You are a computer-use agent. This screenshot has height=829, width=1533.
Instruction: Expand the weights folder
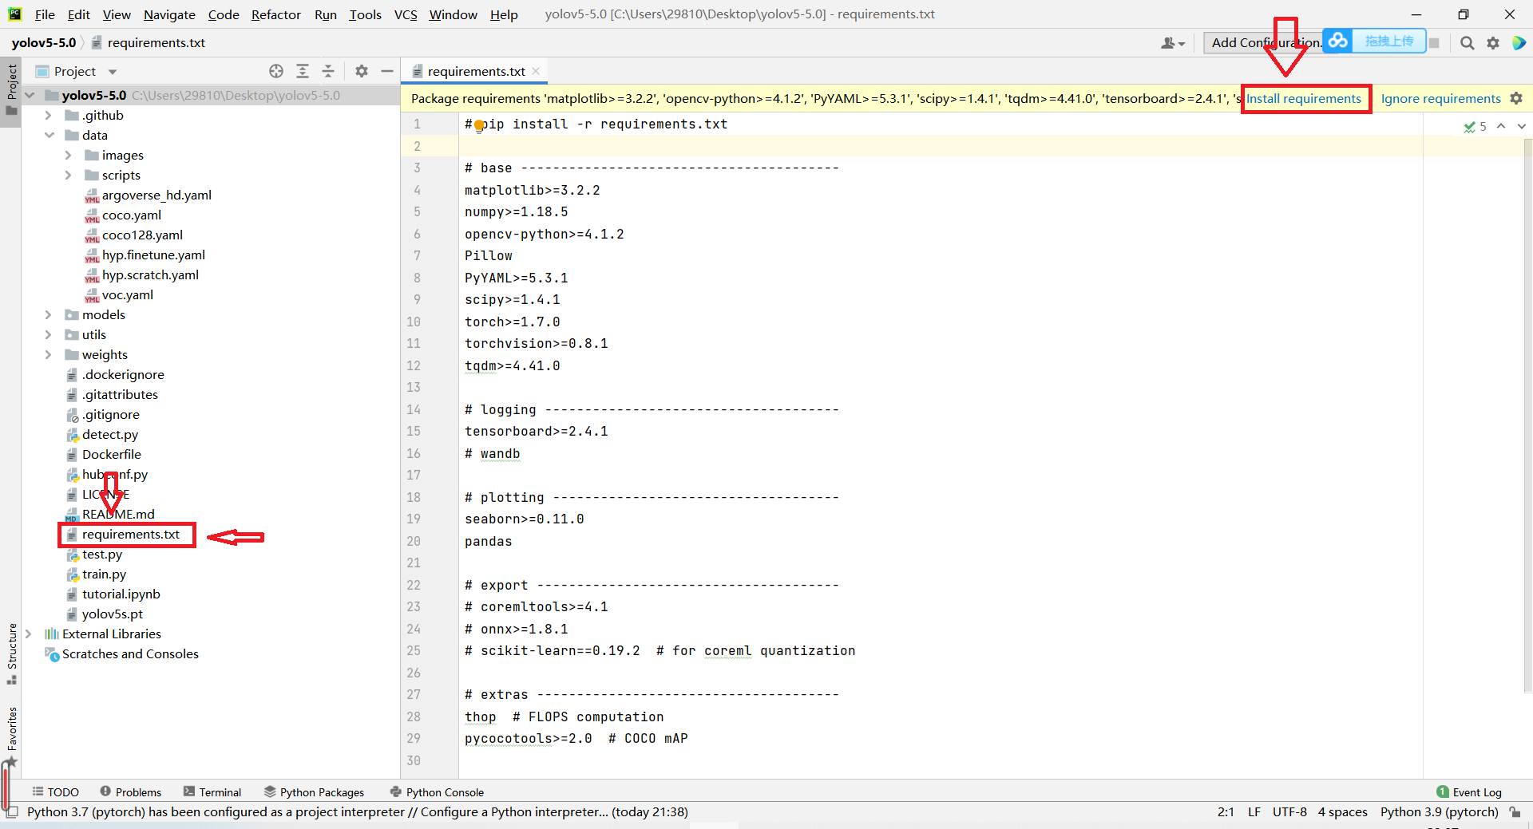[48, 354]
